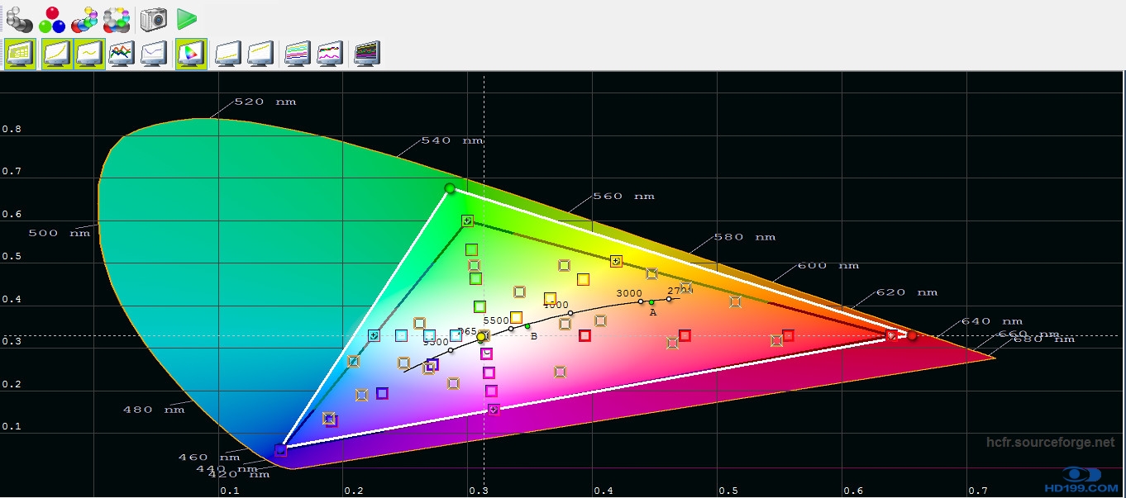Toggle the CIE diagram view button
The image size is (1126, 498).
pos(190,54)
